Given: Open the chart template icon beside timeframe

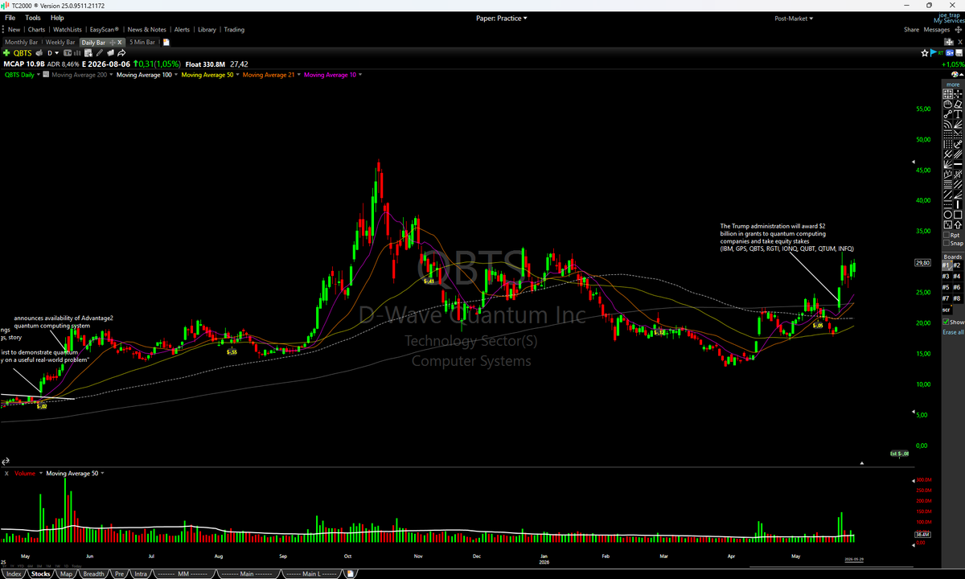Looking at the screenshot, I should point(68,53).
